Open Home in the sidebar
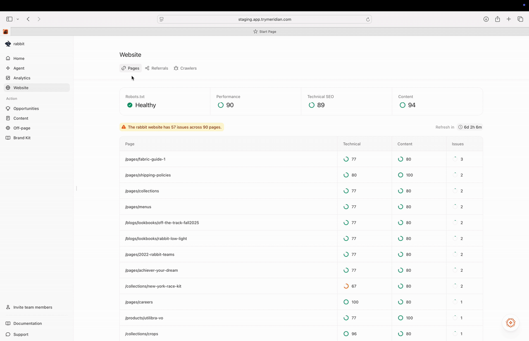Image resolution: width=529 pixels, height=341 pixels. (37, 58)
